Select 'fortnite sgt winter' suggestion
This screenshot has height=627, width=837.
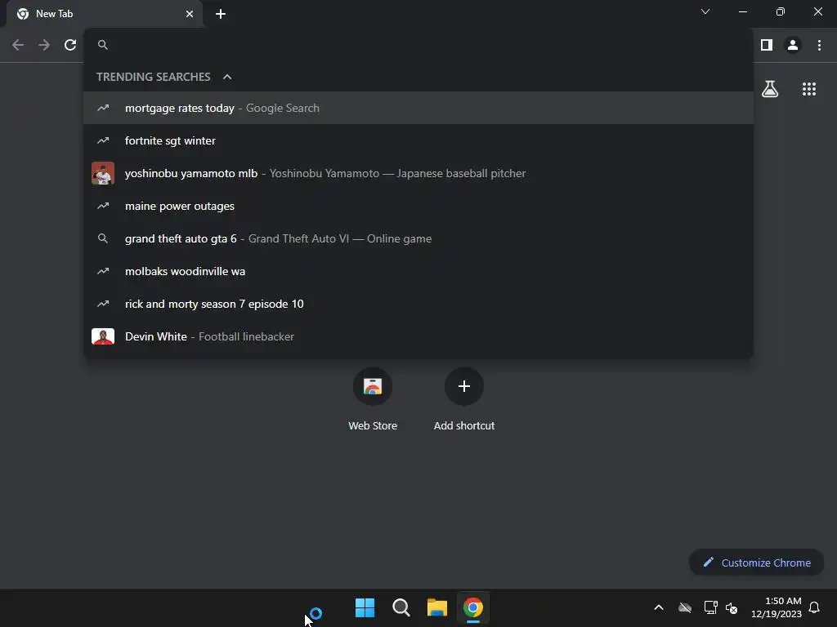point(418,140)
